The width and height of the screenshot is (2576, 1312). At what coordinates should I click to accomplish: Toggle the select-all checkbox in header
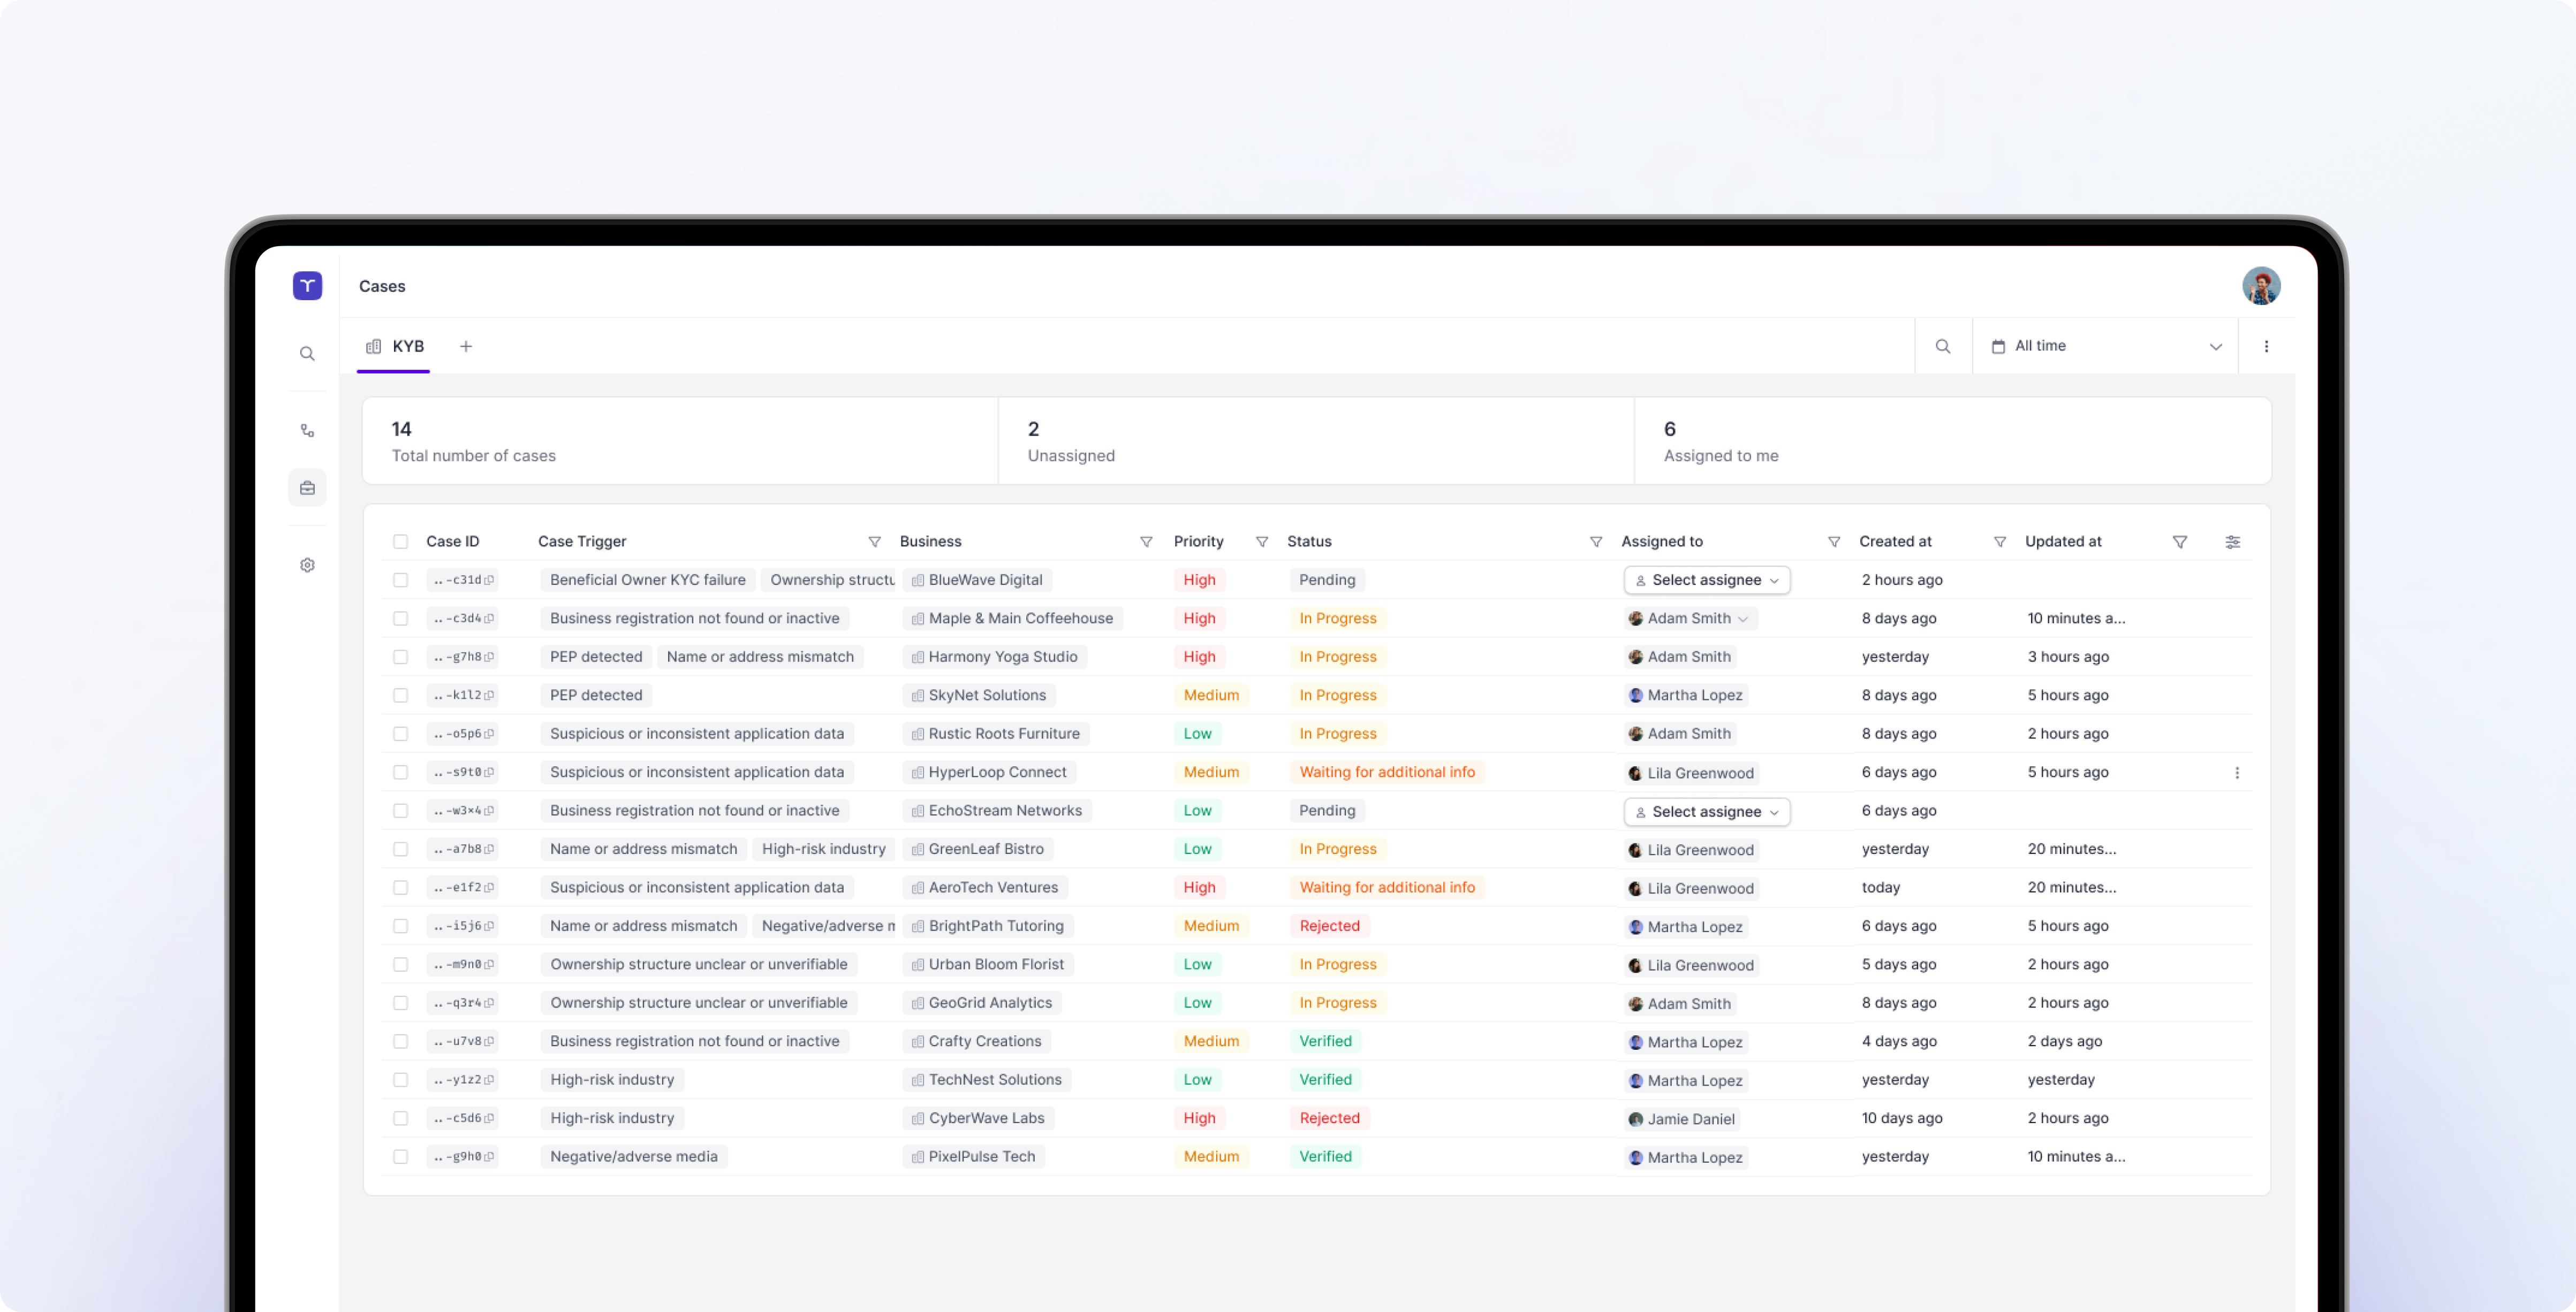(x=400, y=541)
